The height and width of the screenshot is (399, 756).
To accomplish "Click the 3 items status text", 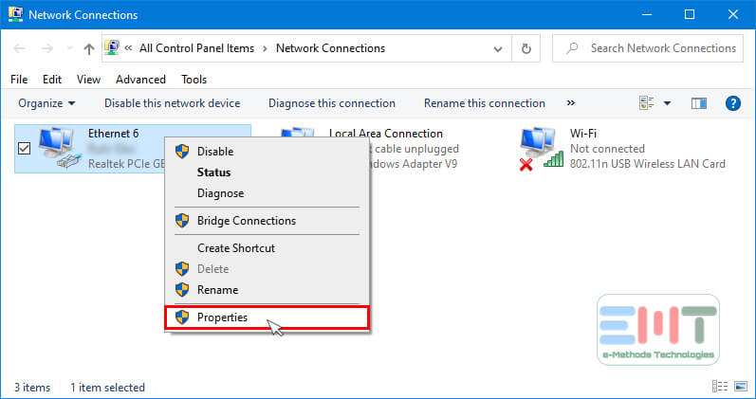I will click(32, 388).
